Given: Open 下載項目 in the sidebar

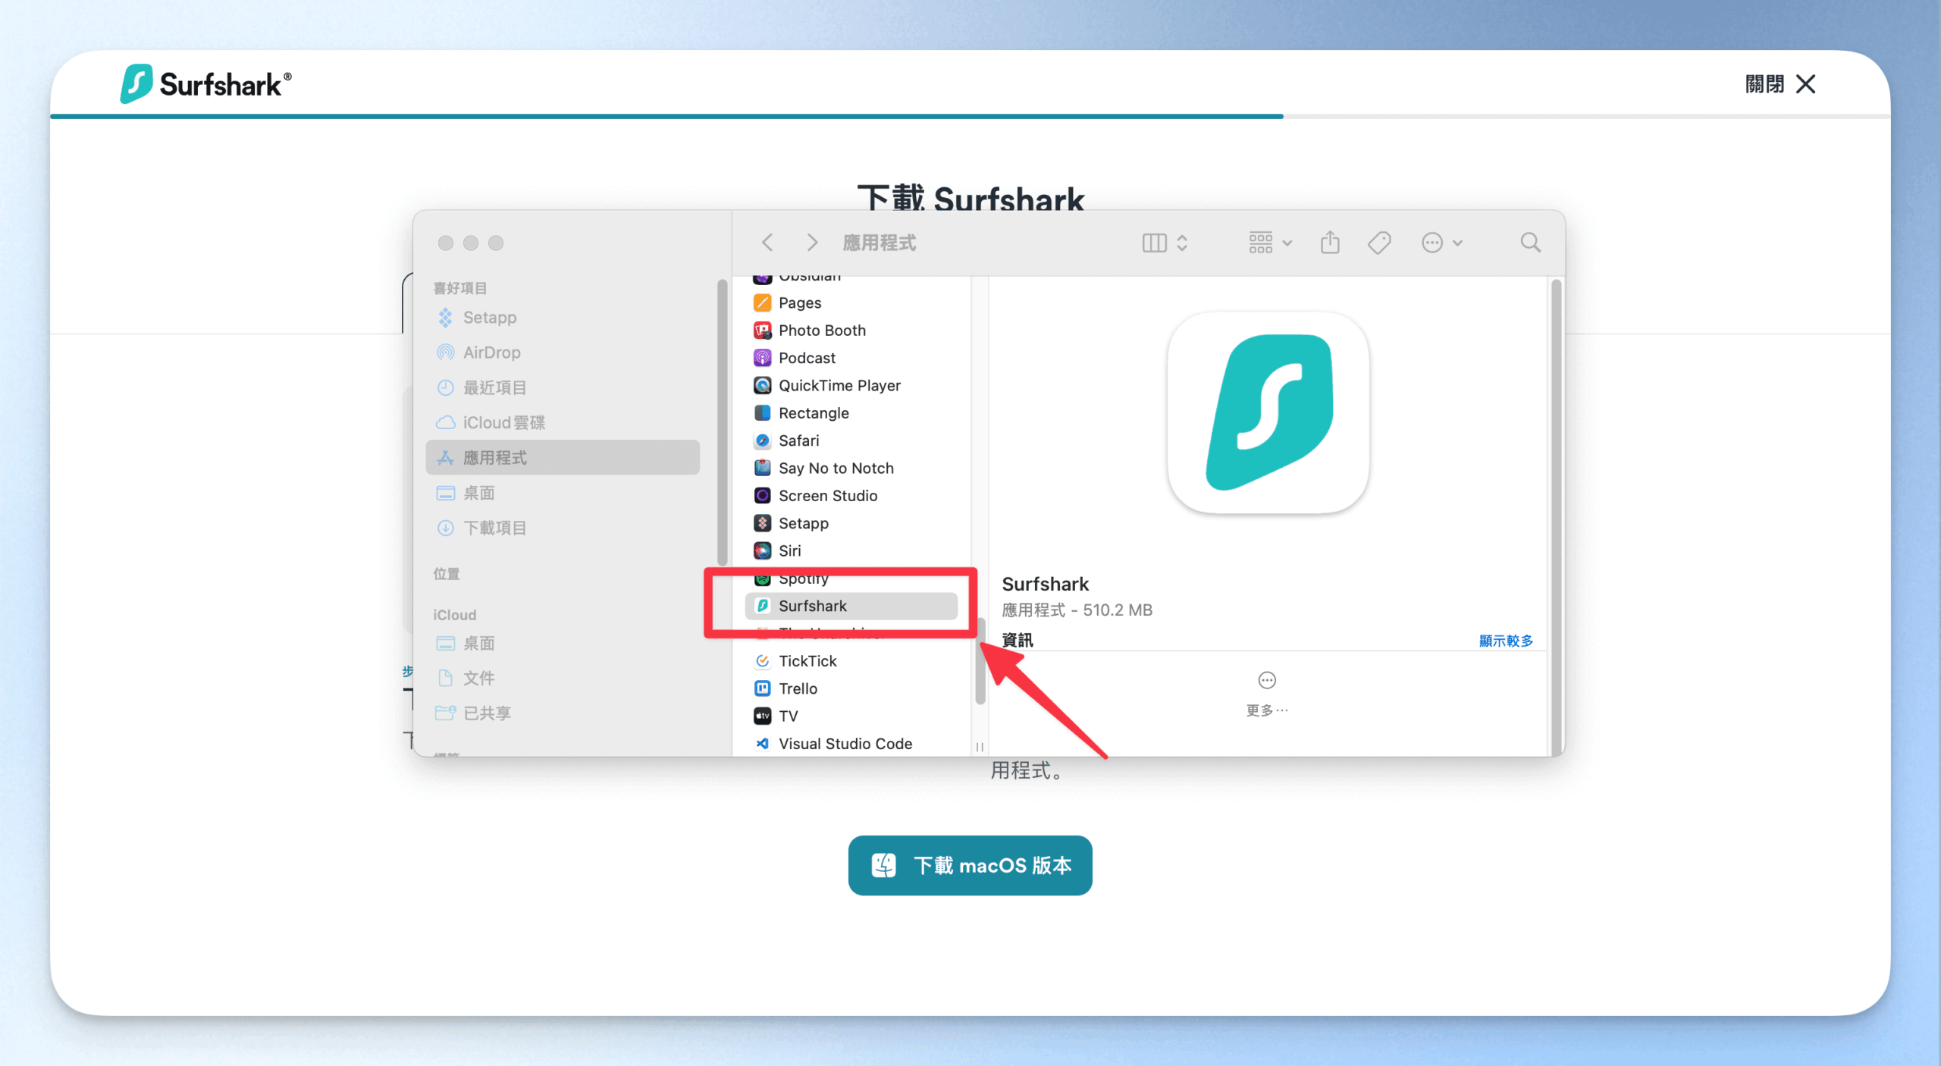Looking at the screenshot, I should 494,528.
